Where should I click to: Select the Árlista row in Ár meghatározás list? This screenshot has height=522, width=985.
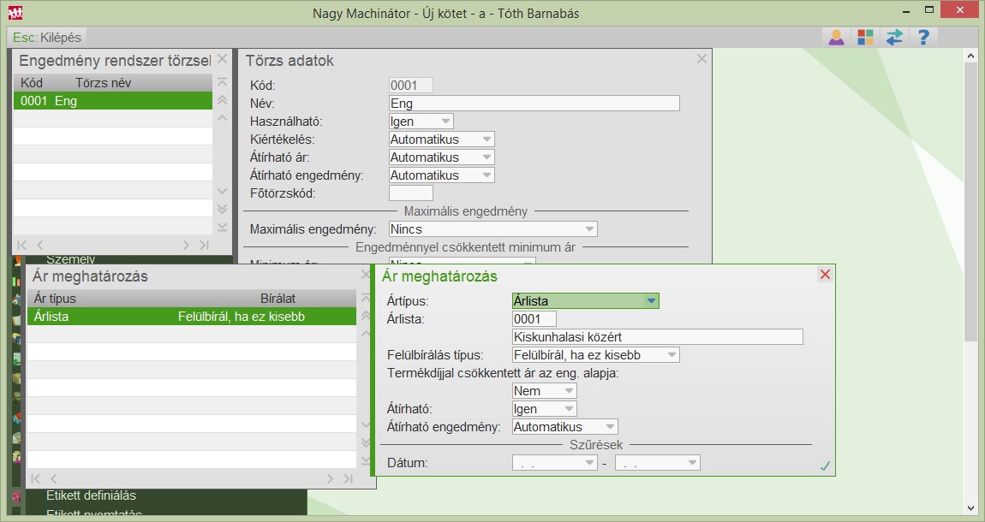192,317
